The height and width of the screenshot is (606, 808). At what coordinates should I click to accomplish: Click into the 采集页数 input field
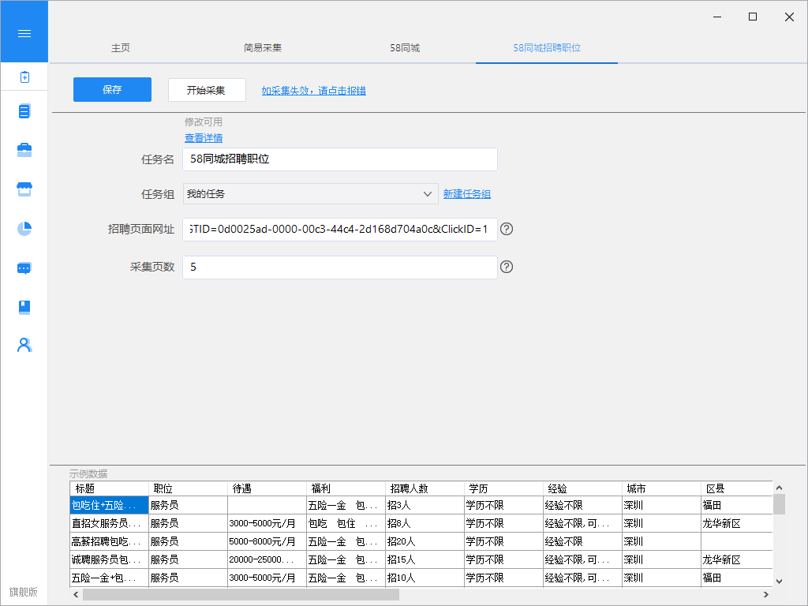339,267
